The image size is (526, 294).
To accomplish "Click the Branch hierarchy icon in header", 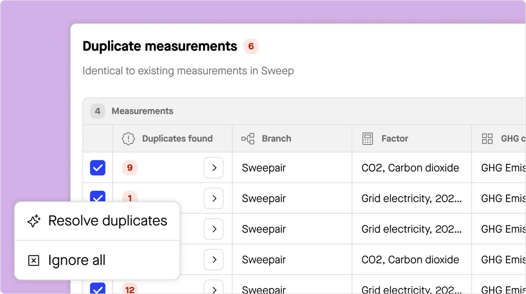I will pos(248,139).
